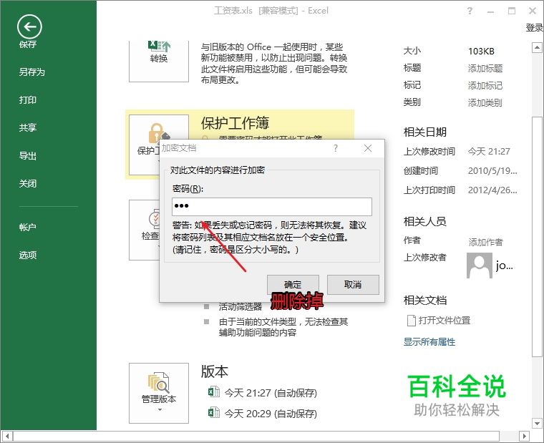Open the Manage Versions (管理版本) icon
544x443 pixels.
coord(159,393)
